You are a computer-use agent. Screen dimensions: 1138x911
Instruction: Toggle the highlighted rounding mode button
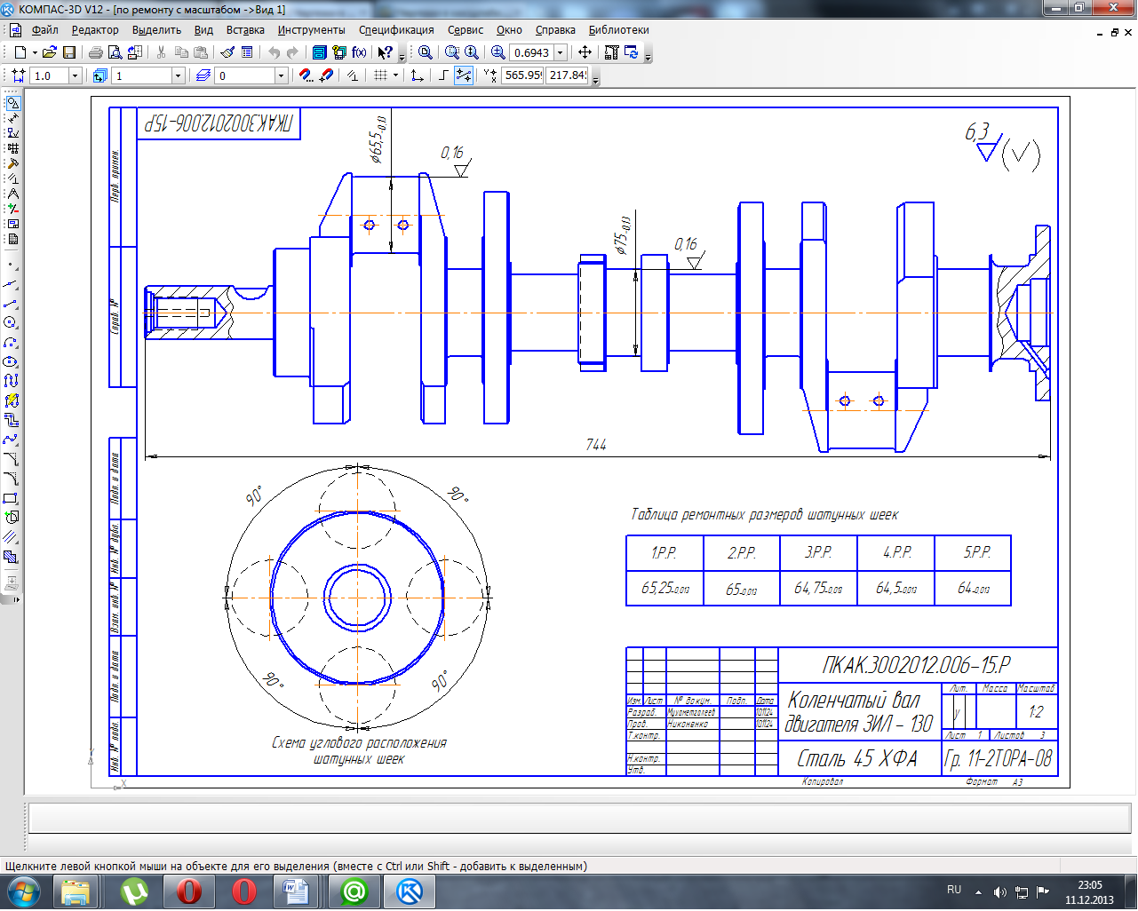pos(464,75)
